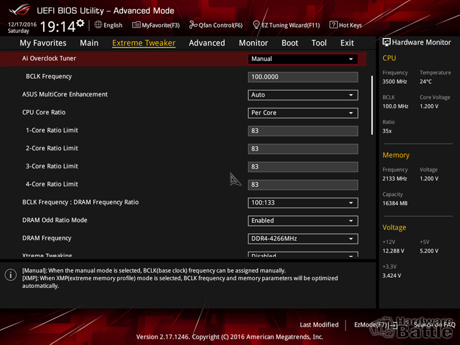Image resolution: width=460 pixels, height=345 pixels.
Task: Click the memory frequency value 2133 MHz
Action: [394, 179]
